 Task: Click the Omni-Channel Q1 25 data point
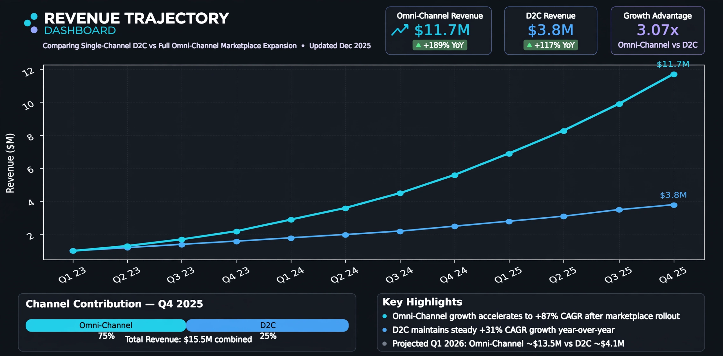[x=509, y=154]
